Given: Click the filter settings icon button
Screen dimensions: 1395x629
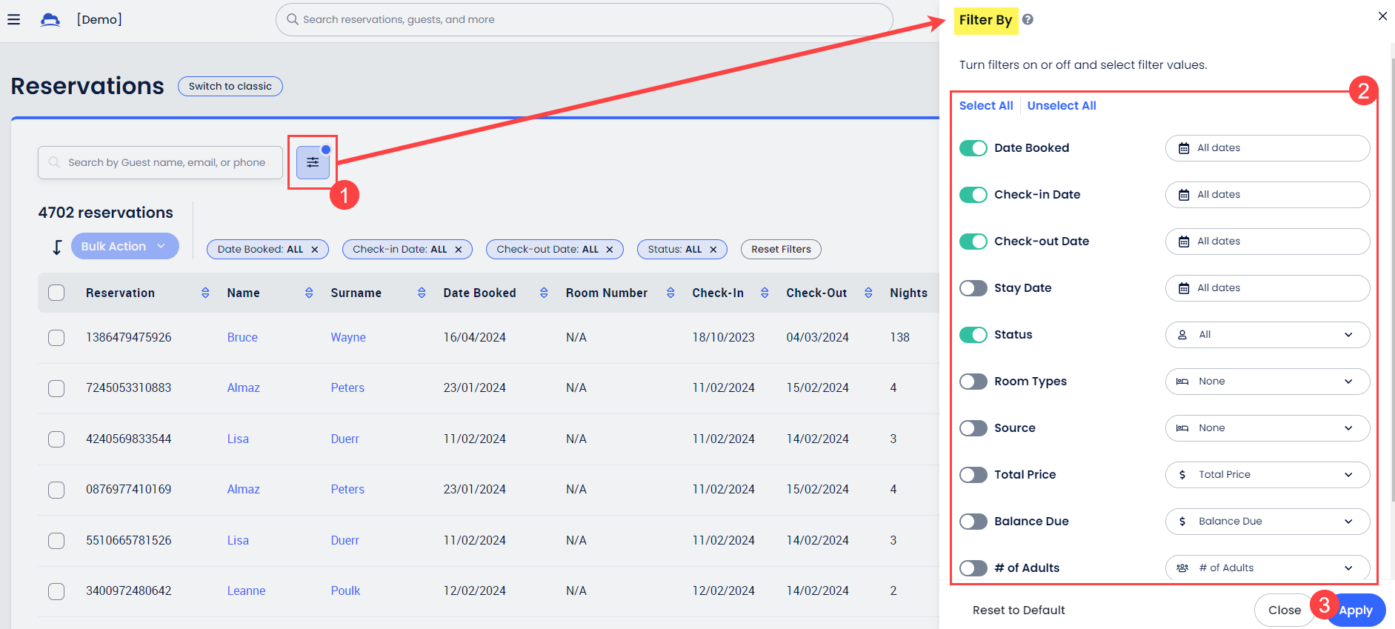Looking at the screenshot, I should click(x=313, y=162).
